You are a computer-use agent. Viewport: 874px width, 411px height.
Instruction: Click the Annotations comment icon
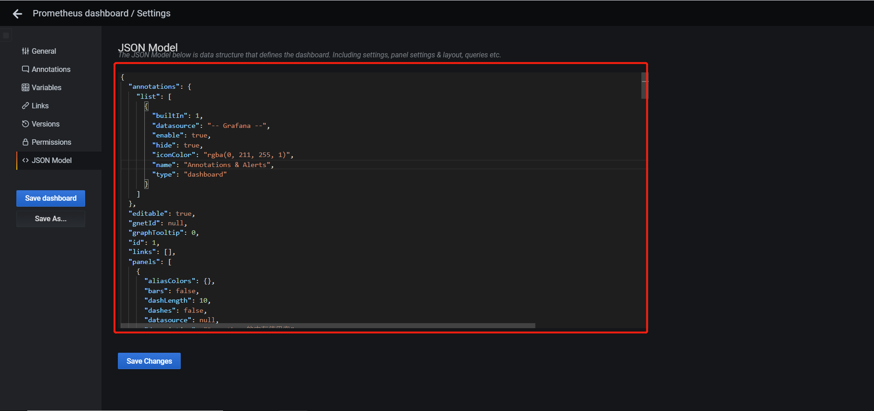coord(25,69)
